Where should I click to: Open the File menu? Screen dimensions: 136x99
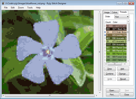6,8
